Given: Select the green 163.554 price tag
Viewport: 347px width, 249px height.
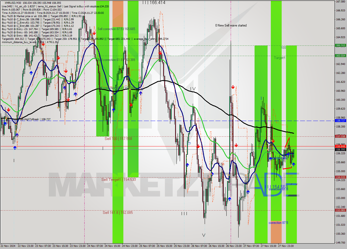Looking at the screenshot, I should [340, 55].
